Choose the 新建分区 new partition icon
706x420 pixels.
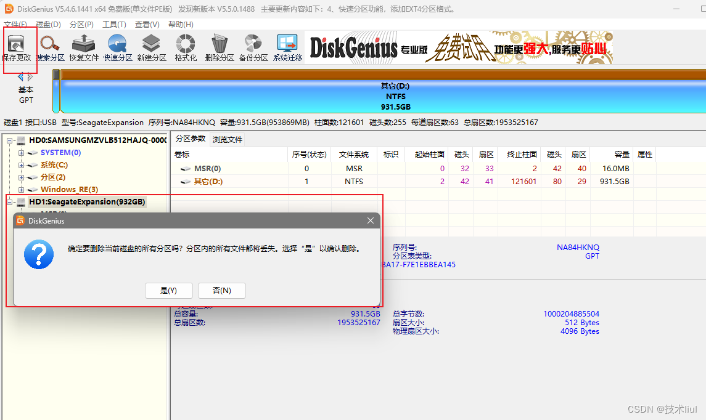[x=151, y=48]
